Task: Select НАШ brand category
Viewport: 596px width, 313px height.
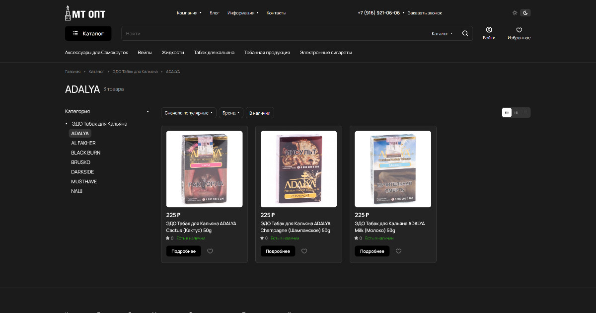Action: [x=77, y=191]
